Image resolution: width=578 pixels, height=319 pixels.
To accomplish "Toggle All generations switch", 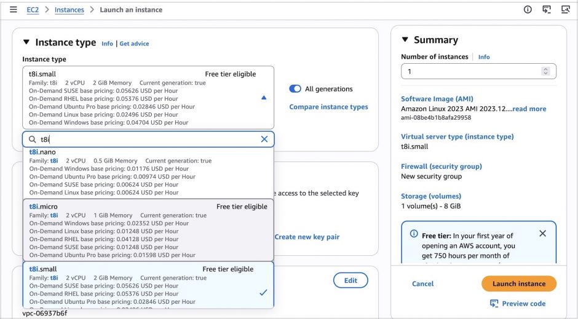I will tap(295, 89).
